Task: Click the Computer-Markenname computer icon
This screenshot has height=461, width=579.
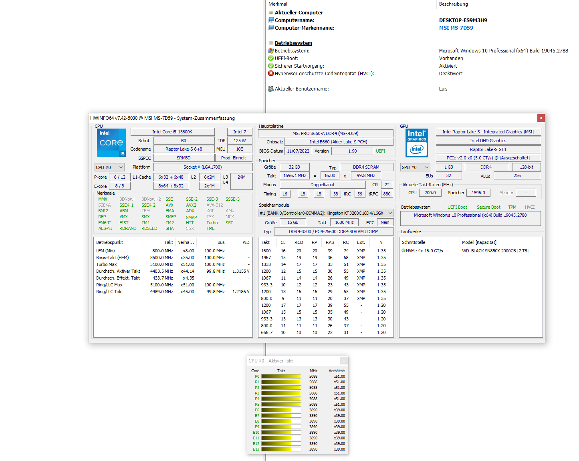Action: [271, 28]
